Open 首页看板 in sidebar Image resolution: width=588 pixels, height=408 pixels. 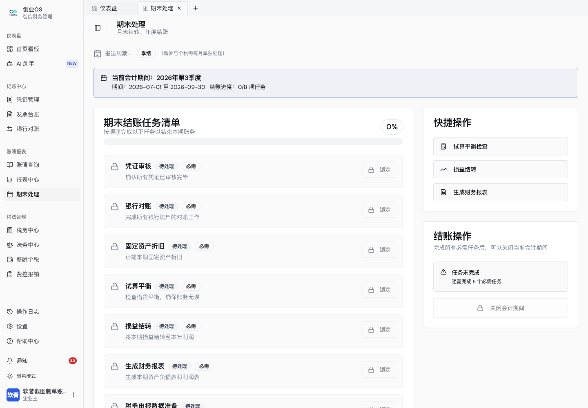coord(42,49)
